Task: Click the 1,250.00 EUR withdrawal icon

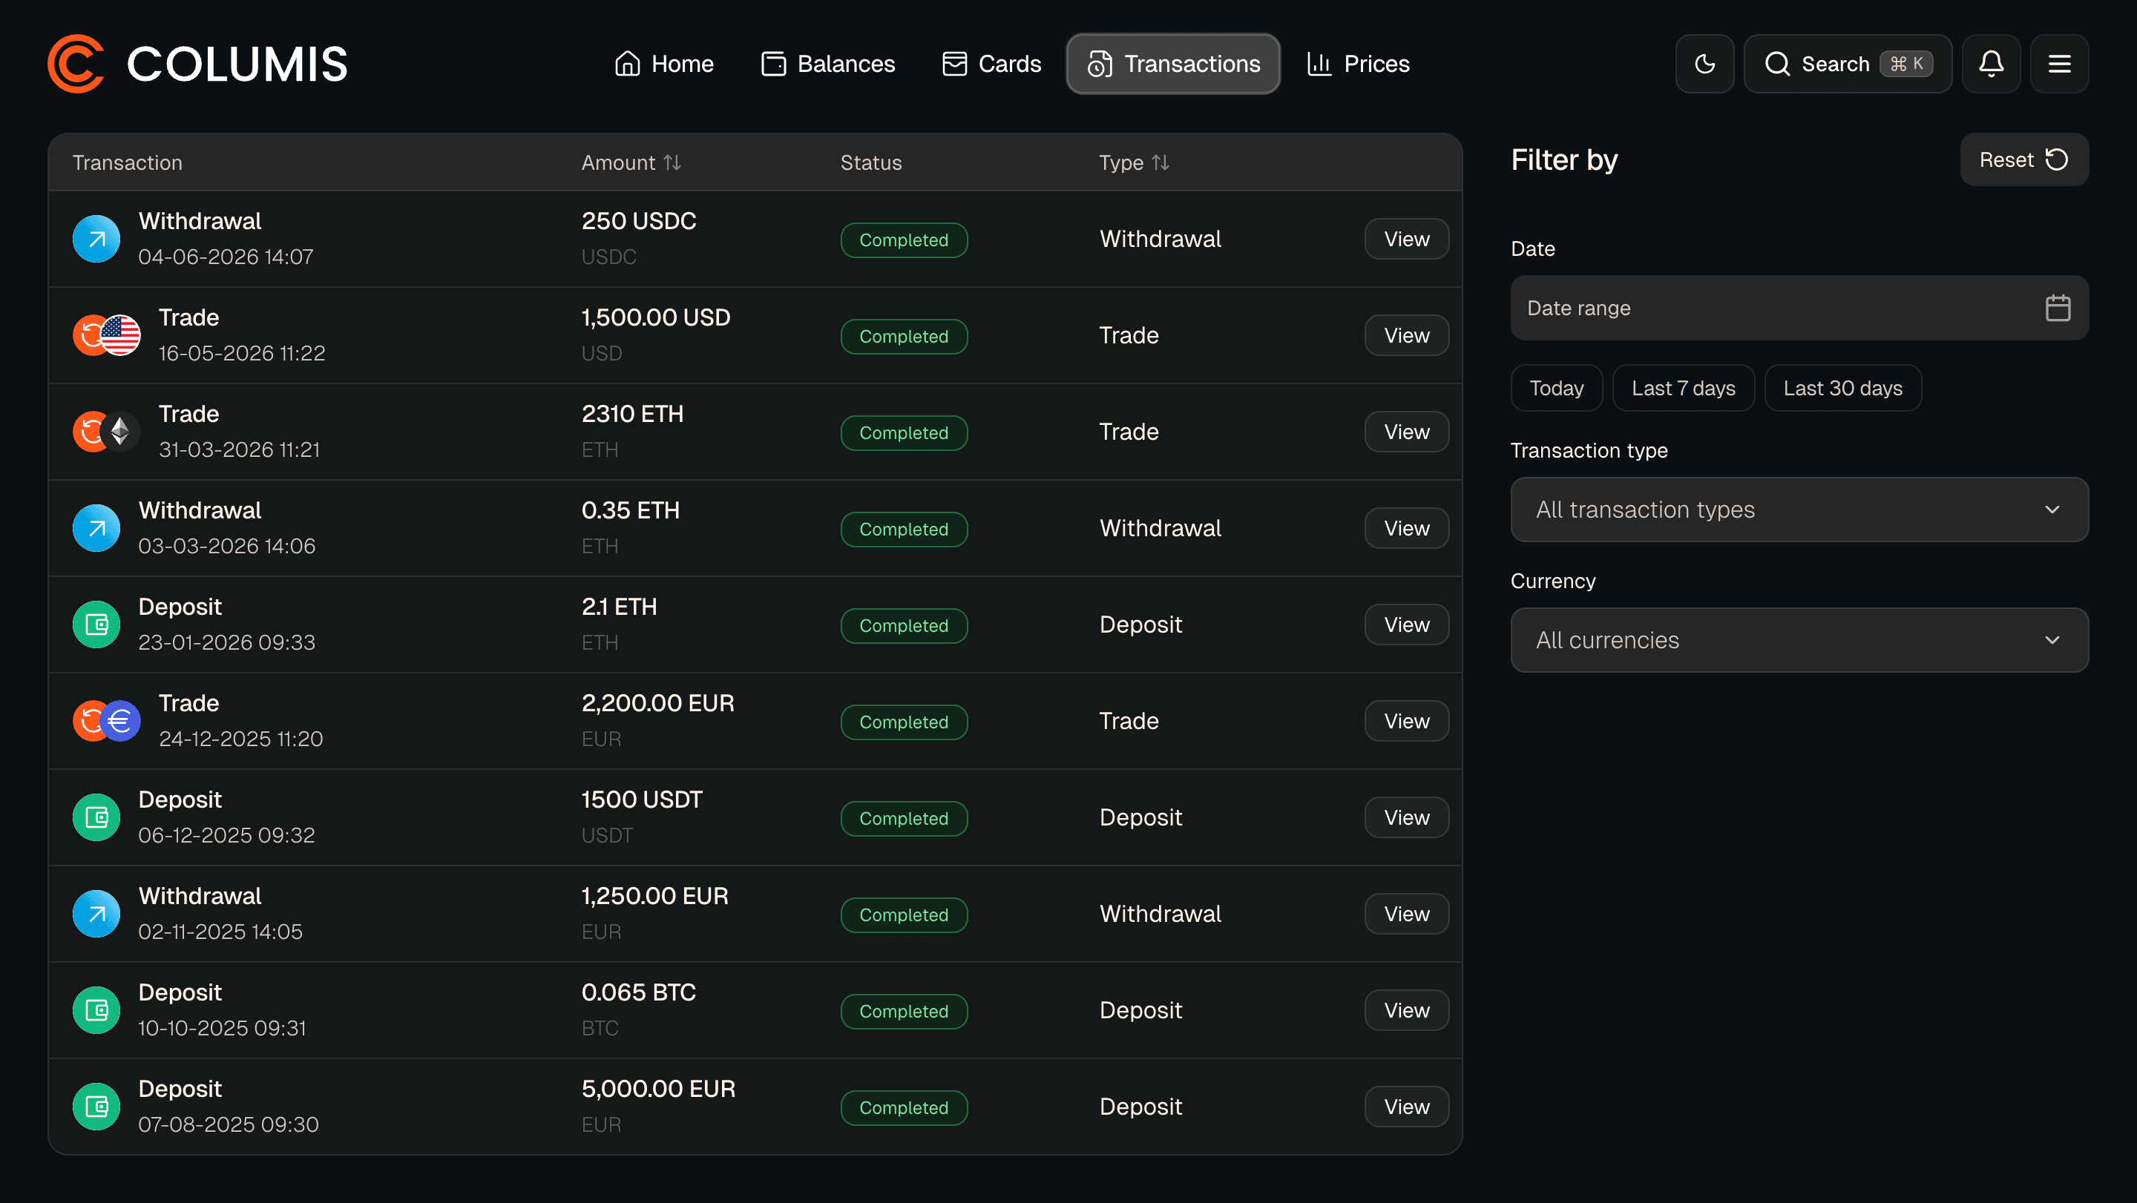Action: pyautogui.click(x=96, y=914)
